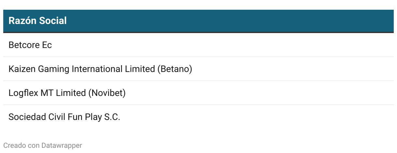Image resolution: width=397 pixels, height=153 pixels.
Task: Click the MT Limited text in Logflex row
Action: (63, 93)
